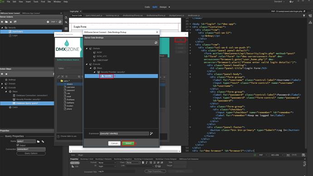The height and width of the screenshot is (176, 313).
Task: Apply bold formatting in Properties panel
Action: (143, 163)
